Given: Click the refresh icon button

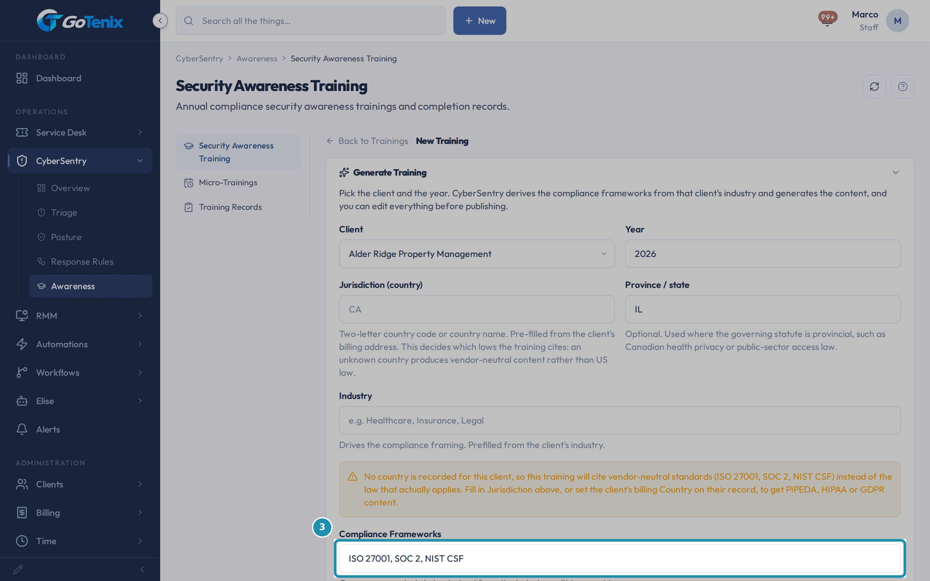Looking at the screenshot, I should [x=874, y=87].
